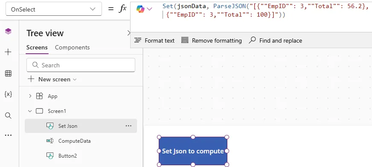The height and width of the screenshot is (167, 372).
Task: Click the ComputeData text input icon
Action: pos(50,141)
